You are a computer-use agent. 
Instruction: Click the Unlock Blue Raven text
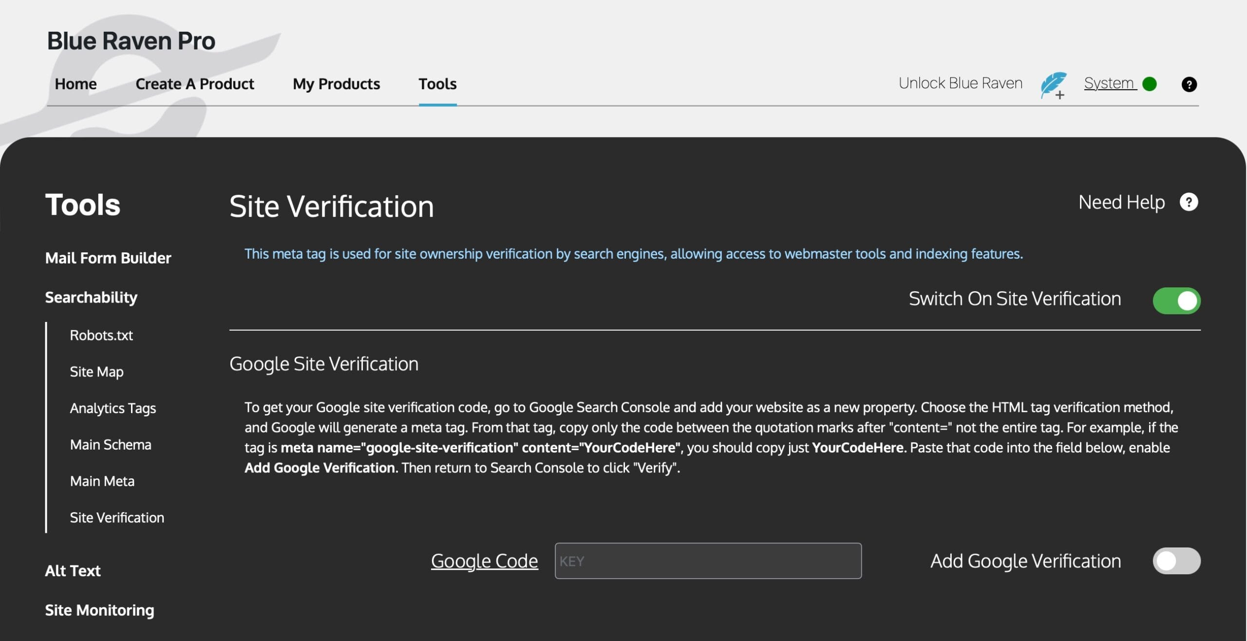click(960, 83)
